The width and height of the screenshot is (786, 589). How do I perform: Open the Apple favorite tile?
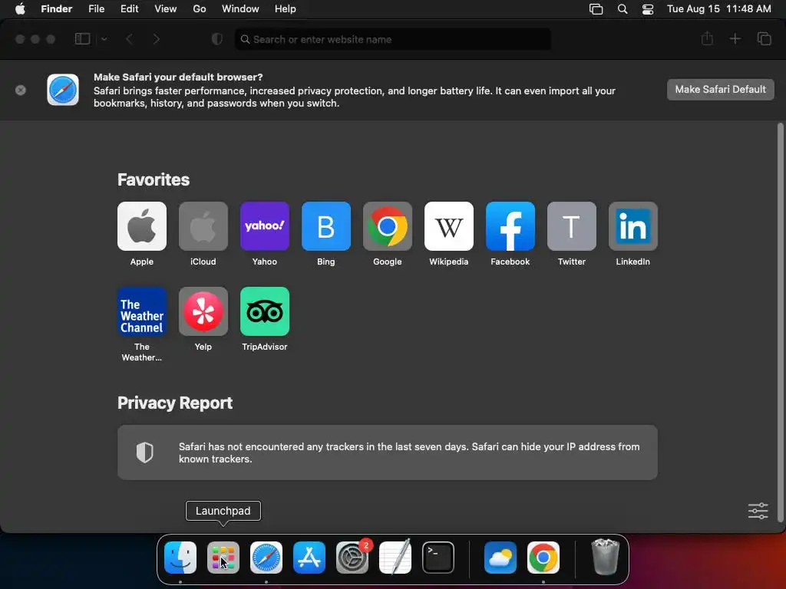[x=142, y=226]
